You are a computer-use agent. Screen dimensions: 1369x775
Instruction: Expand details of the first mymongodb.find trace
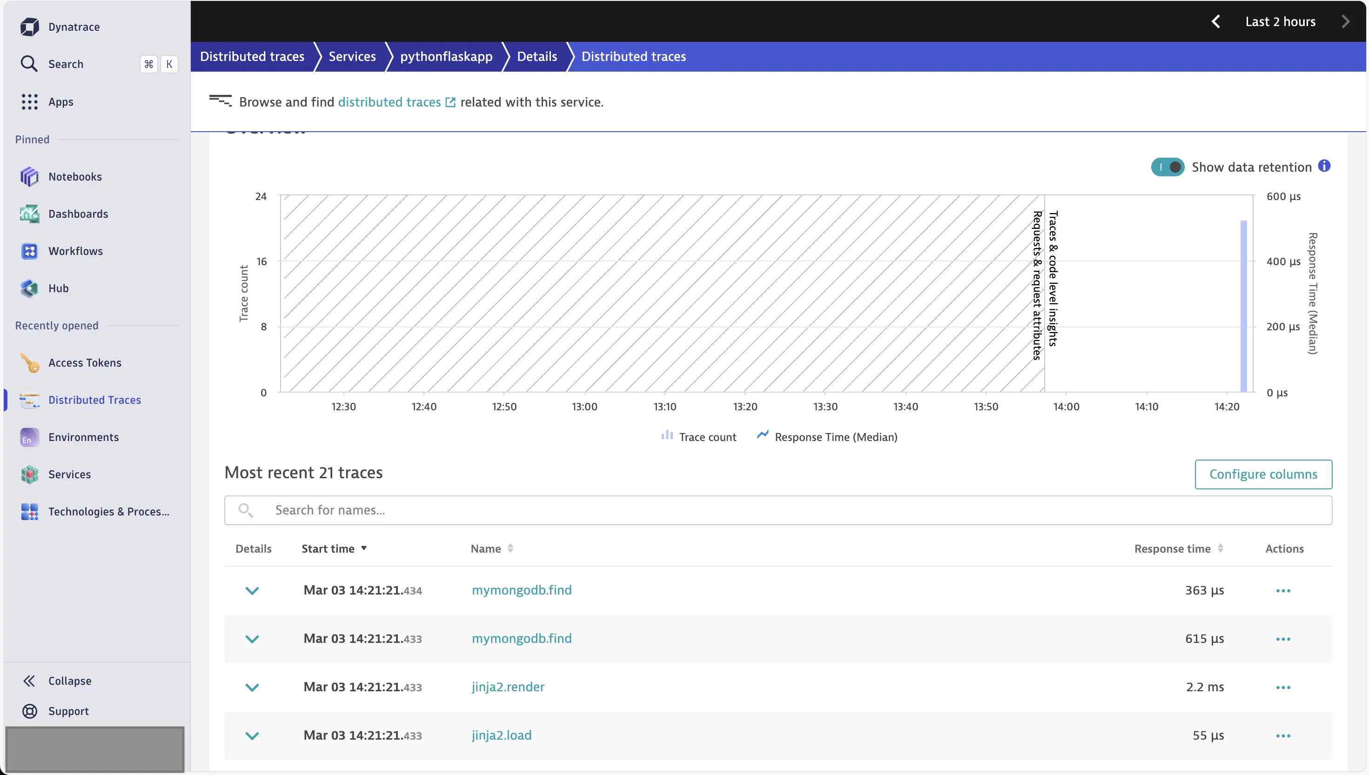coord(252,590)
